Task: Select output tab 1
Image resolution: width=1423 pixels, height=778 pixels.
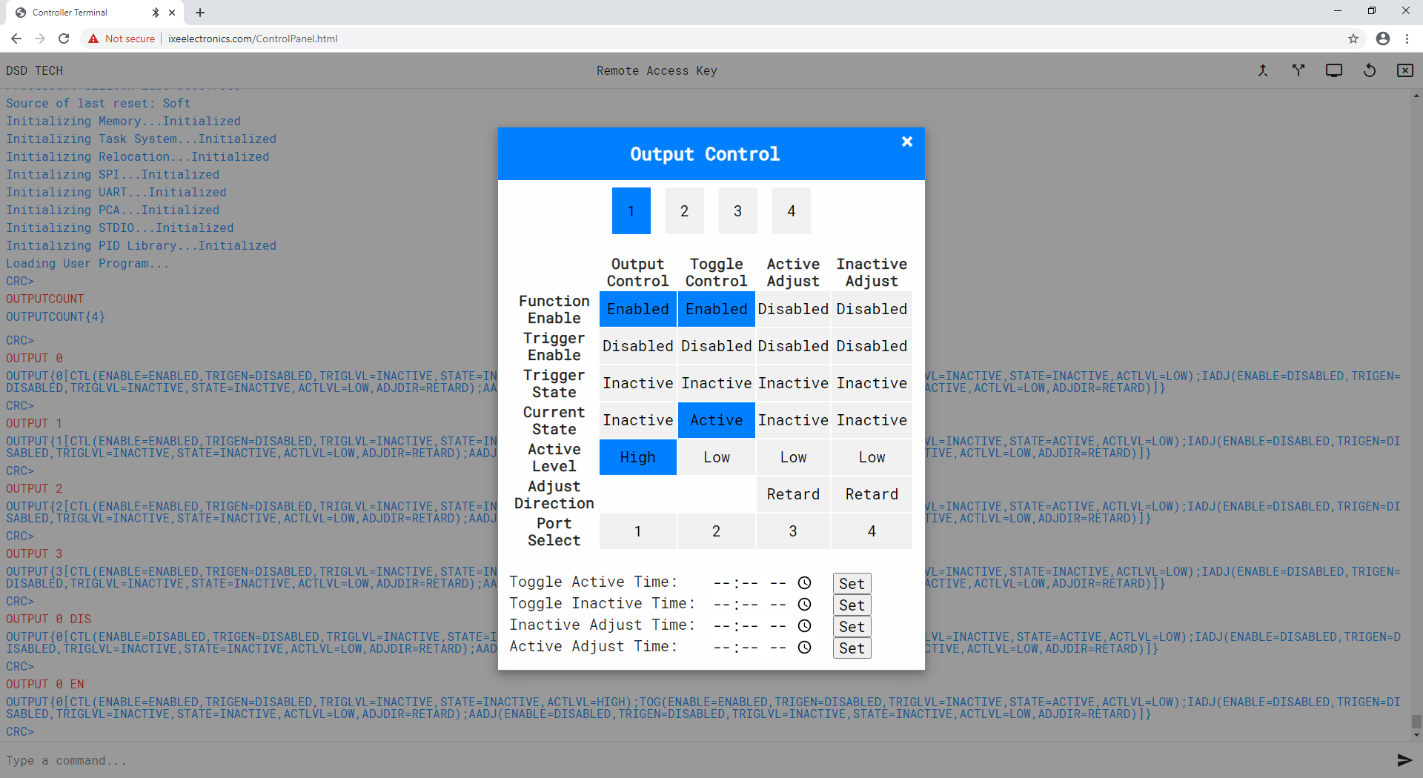Action: tap(631, 211)
